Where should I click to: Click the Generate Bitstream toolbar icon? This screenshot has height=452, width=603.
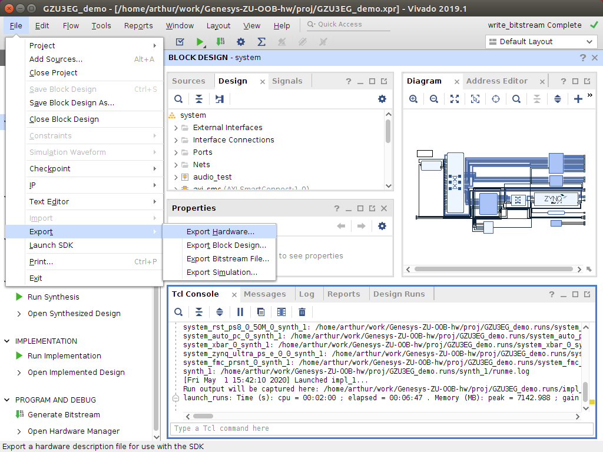click(220, 42)
